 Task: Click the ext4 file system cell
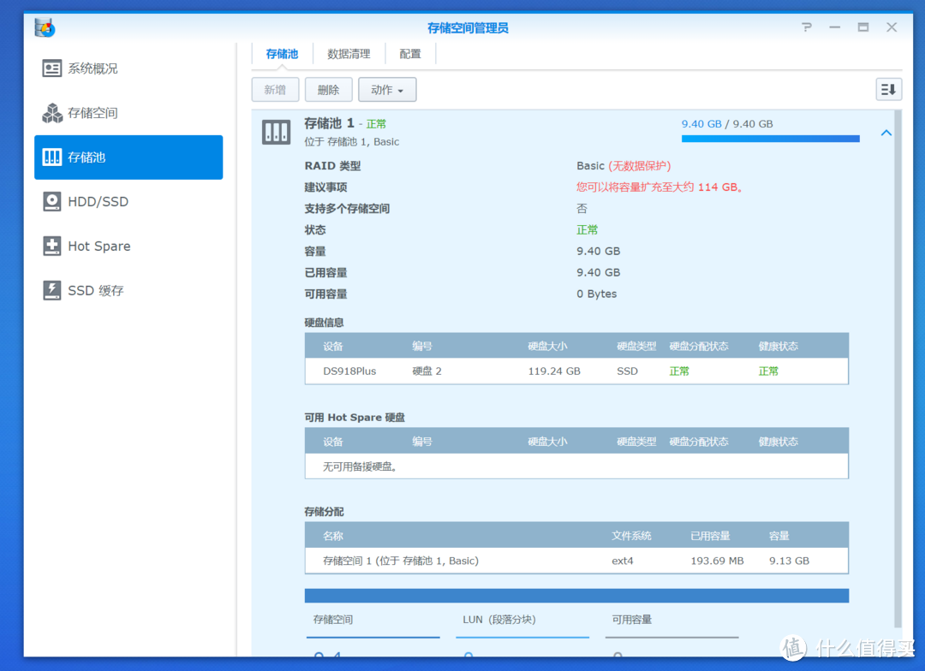point(623,561)
